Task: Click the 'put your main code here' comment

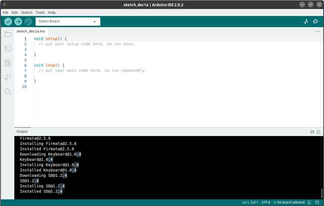Action: pos(92,70)
